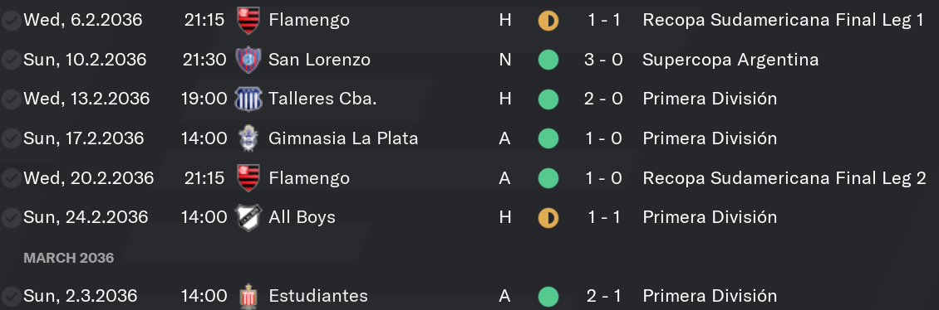939x310 pixels.
Task: Toggle the checkmark beside Sun, 17.2.2036
Action: point(11,139)
